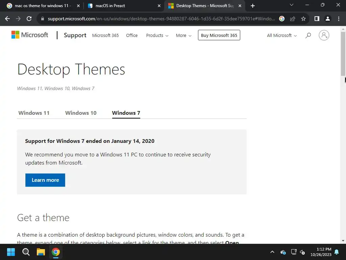This screenshot has width=346, height=260.
Task: Close the 'macOS in Preact' tab
Action: pyautogui.click(x=159, y=6)
